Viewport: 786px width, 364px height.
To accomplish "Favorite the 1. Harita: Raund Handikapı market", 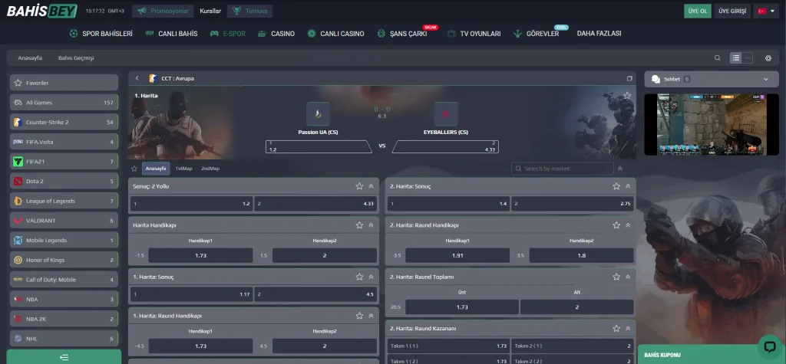I will click(x=359, y=316).
